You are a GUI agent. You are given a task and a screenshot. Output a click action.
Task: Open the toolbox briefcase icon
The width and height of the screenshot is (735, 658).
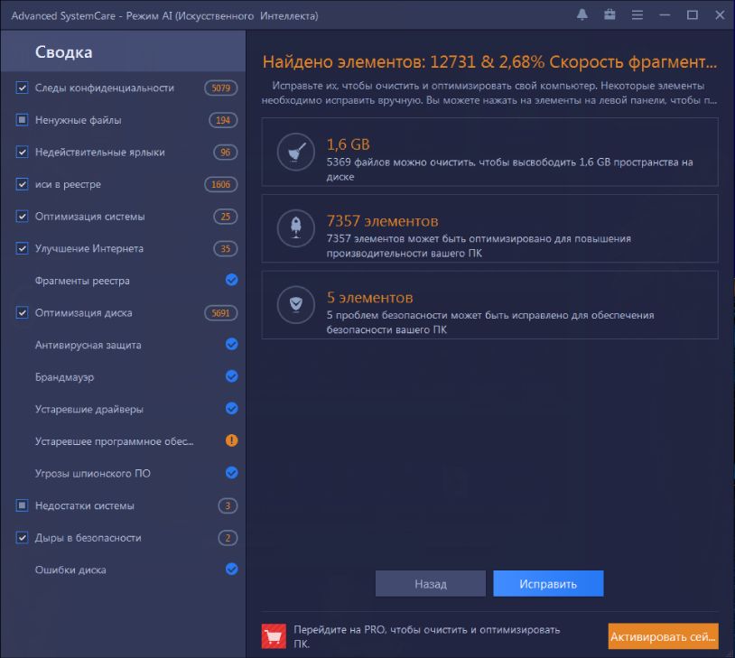pos(609,15)
